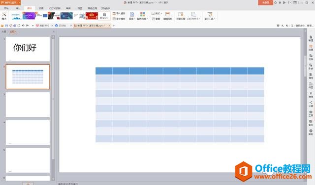Choose the dark blue design template

[66, 16]
